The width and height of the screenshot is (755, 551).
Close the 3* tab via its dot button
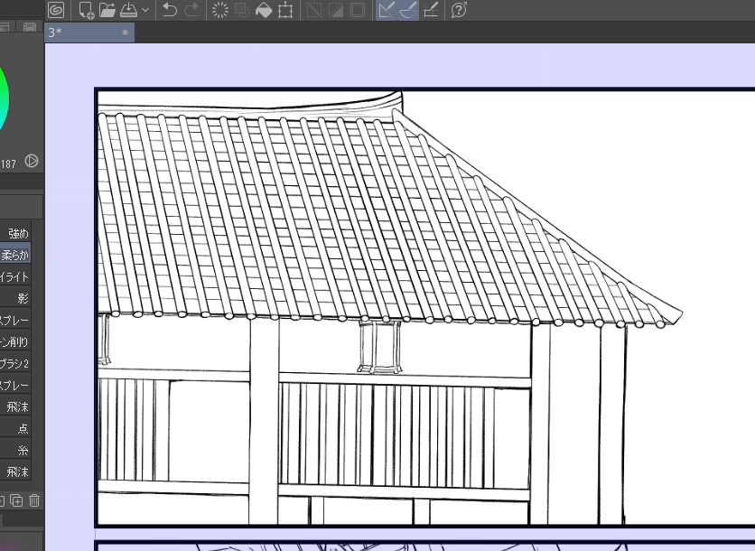point(126,33)
